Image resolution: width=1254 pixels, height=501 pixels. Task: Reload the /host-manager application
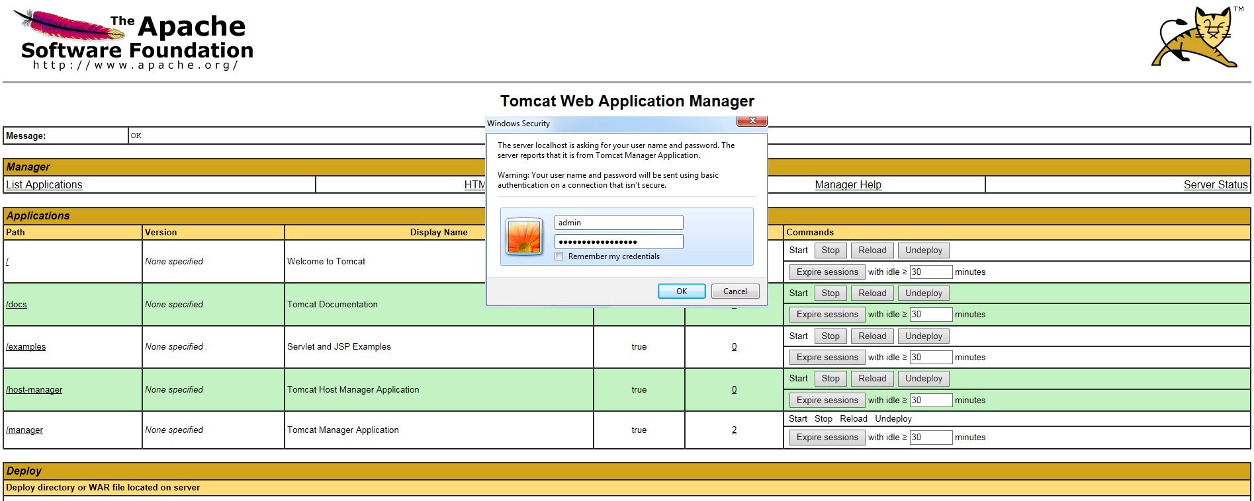coord(872,379)
